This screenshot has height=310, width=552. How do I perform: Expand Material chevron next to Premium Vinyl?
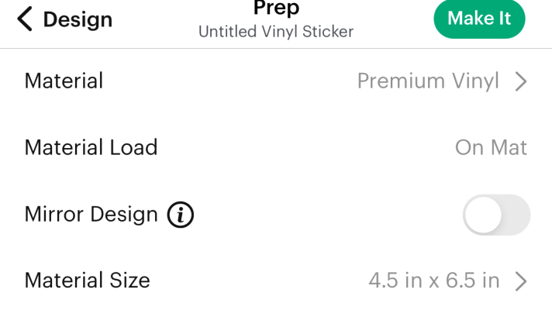(x=521, y=81)
